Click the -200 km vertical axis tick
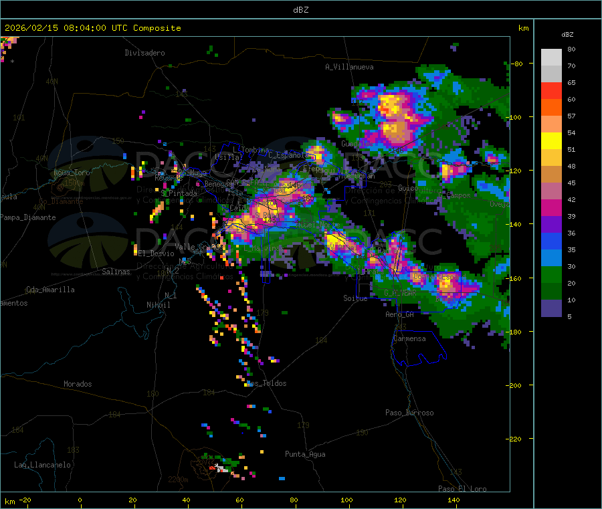Image resolution: width=602 pixels, height=509 pixels. point(514,385)
